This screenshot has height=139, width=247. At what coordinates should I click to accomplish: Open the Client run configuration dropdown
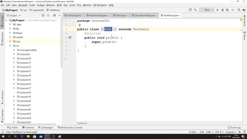click(207, 10)
